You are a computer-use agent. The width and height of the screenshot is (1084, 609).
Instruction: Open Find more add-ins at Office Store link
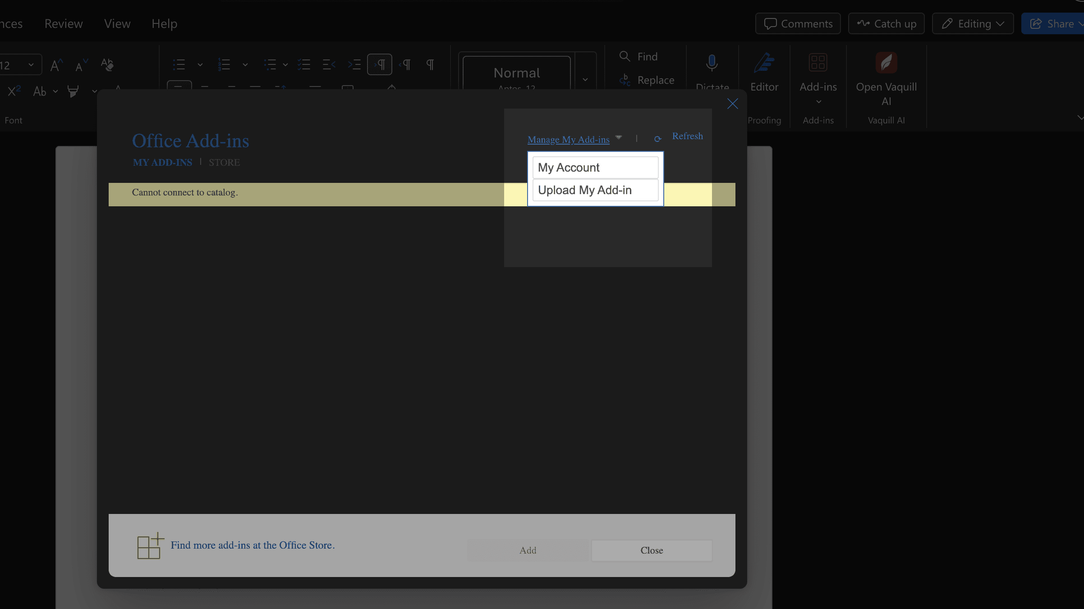[253, 545]
